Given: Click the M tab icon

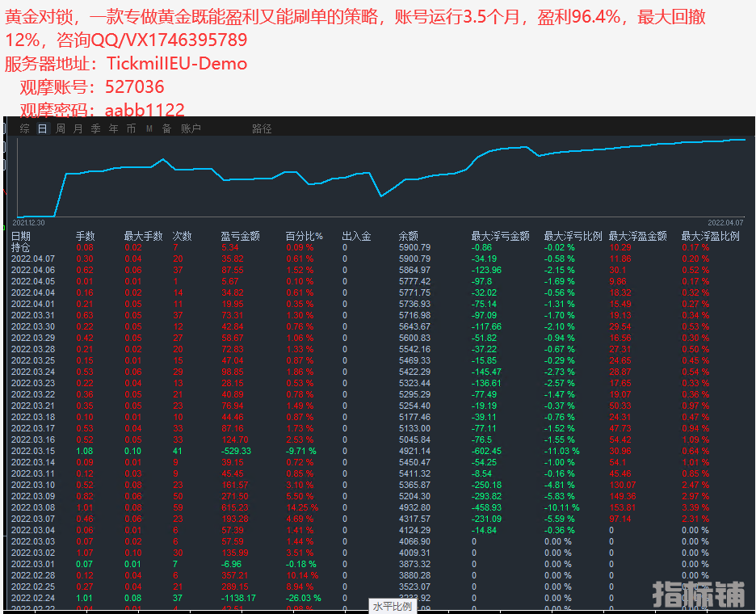Looking at the screenshot, I should (x=149, y=128).
